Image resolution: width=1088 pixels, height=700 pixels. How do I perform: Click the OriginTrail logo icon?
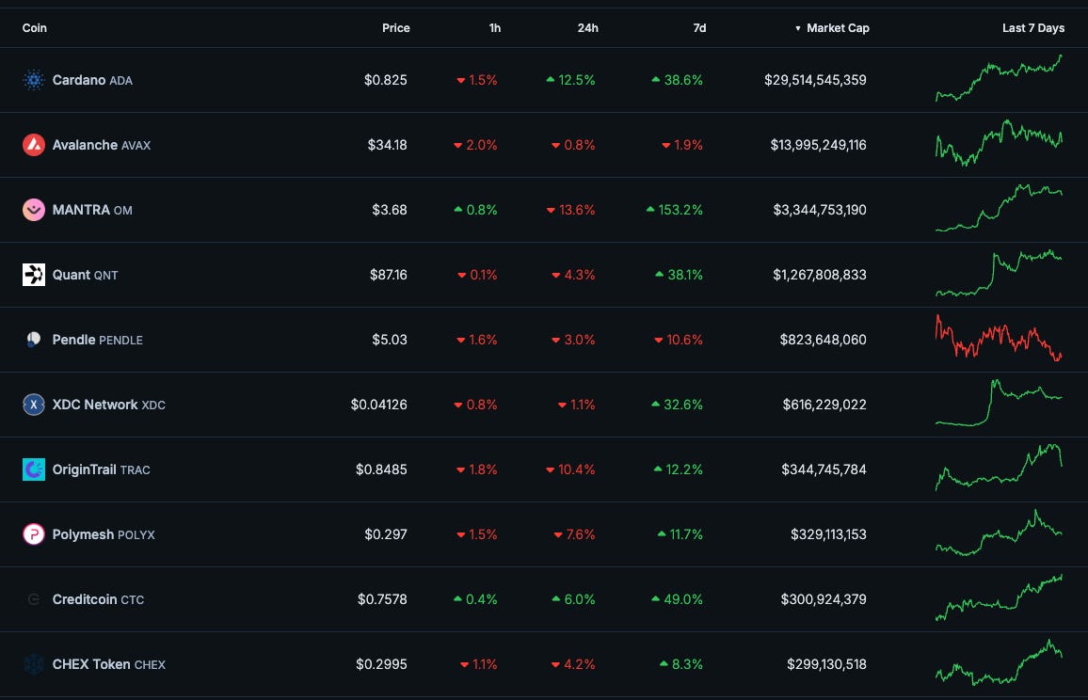(33, 469)
